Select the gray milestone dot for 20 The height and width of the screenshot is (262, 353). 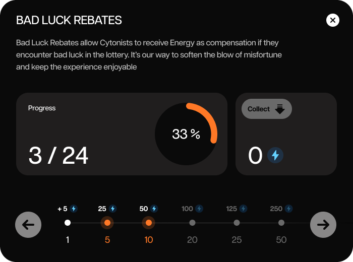click(192, 223)
